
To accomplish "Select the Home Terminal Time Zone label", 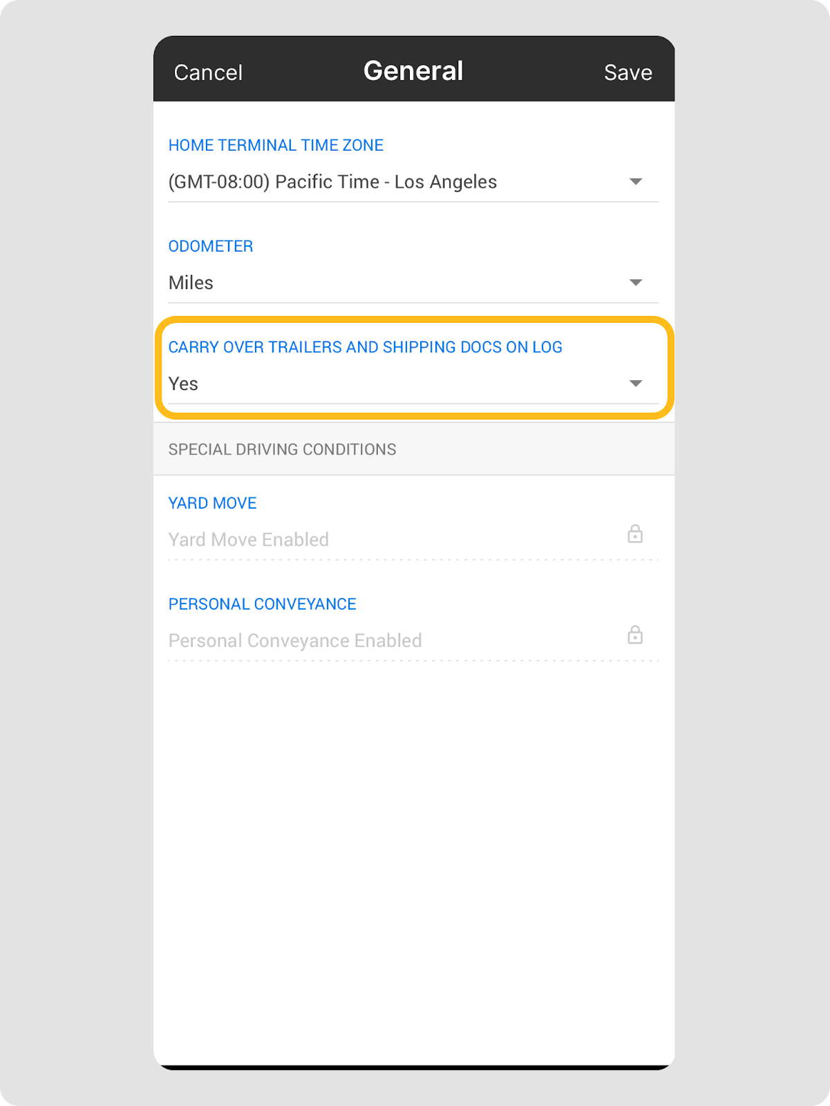I will click(x=276, y=145).
